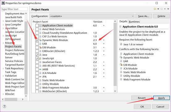Switch to the Details tab

click(x=123, y=21)
